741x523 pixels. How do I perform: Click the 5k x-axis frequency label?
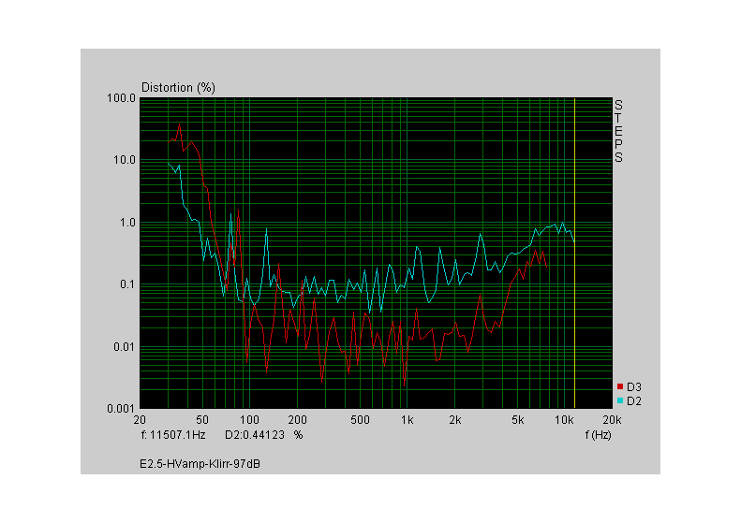(x=517, y=420)
